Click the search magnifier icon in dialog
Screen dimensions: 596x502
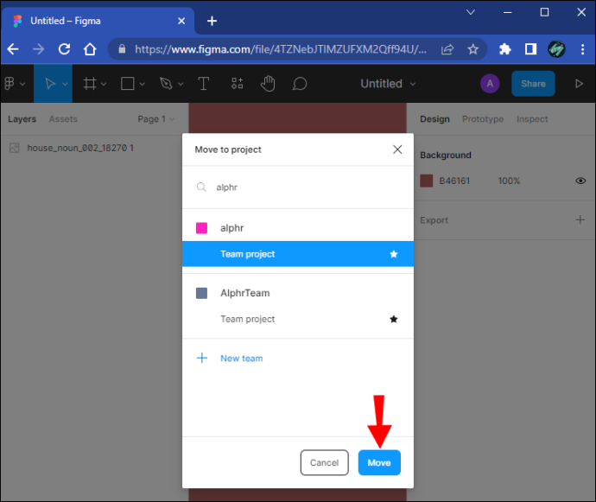click(x=201, y=187)
